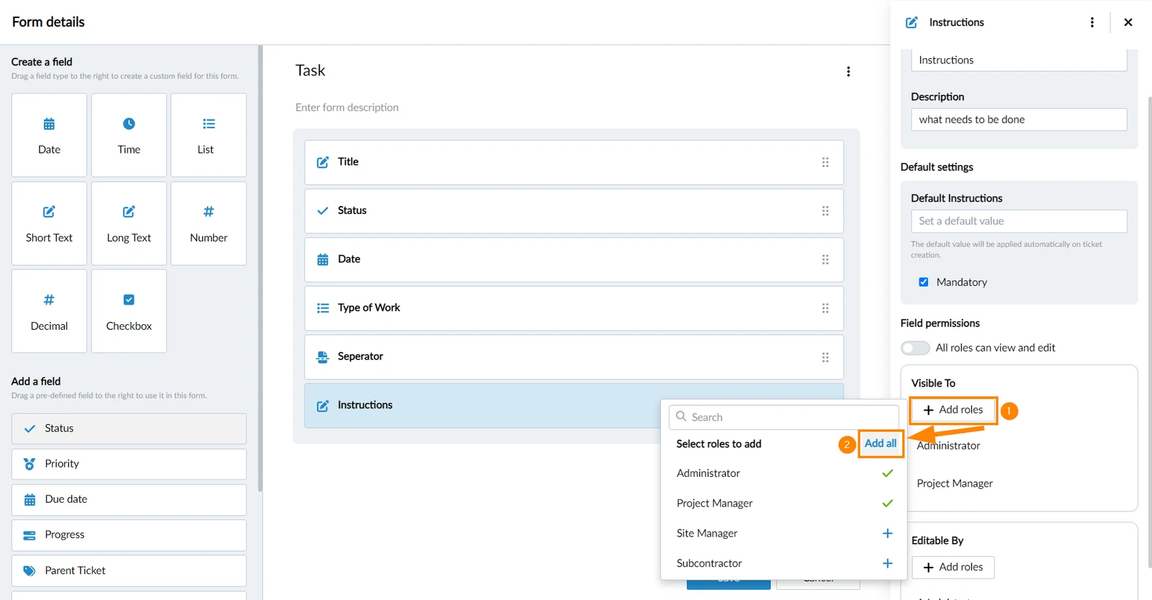Pick the List field type tile

pyautogui.click(x=209, y=135)
